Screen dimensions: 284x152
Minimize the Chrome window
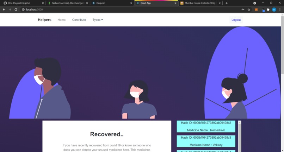263,3
